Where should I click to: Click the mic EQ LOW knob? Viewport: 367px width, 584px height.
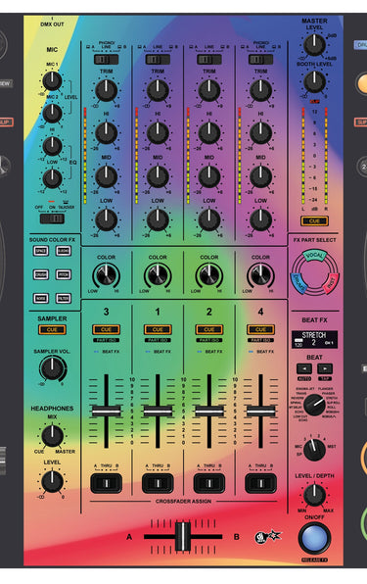pos(52,178)
